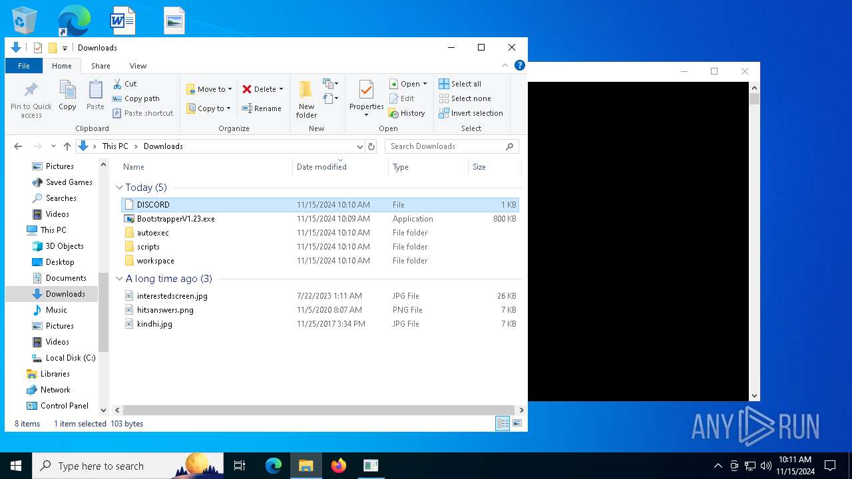Click the Back navigation arrow
Viewport: 852px width, 479px height.
click(x=18, y=146)
